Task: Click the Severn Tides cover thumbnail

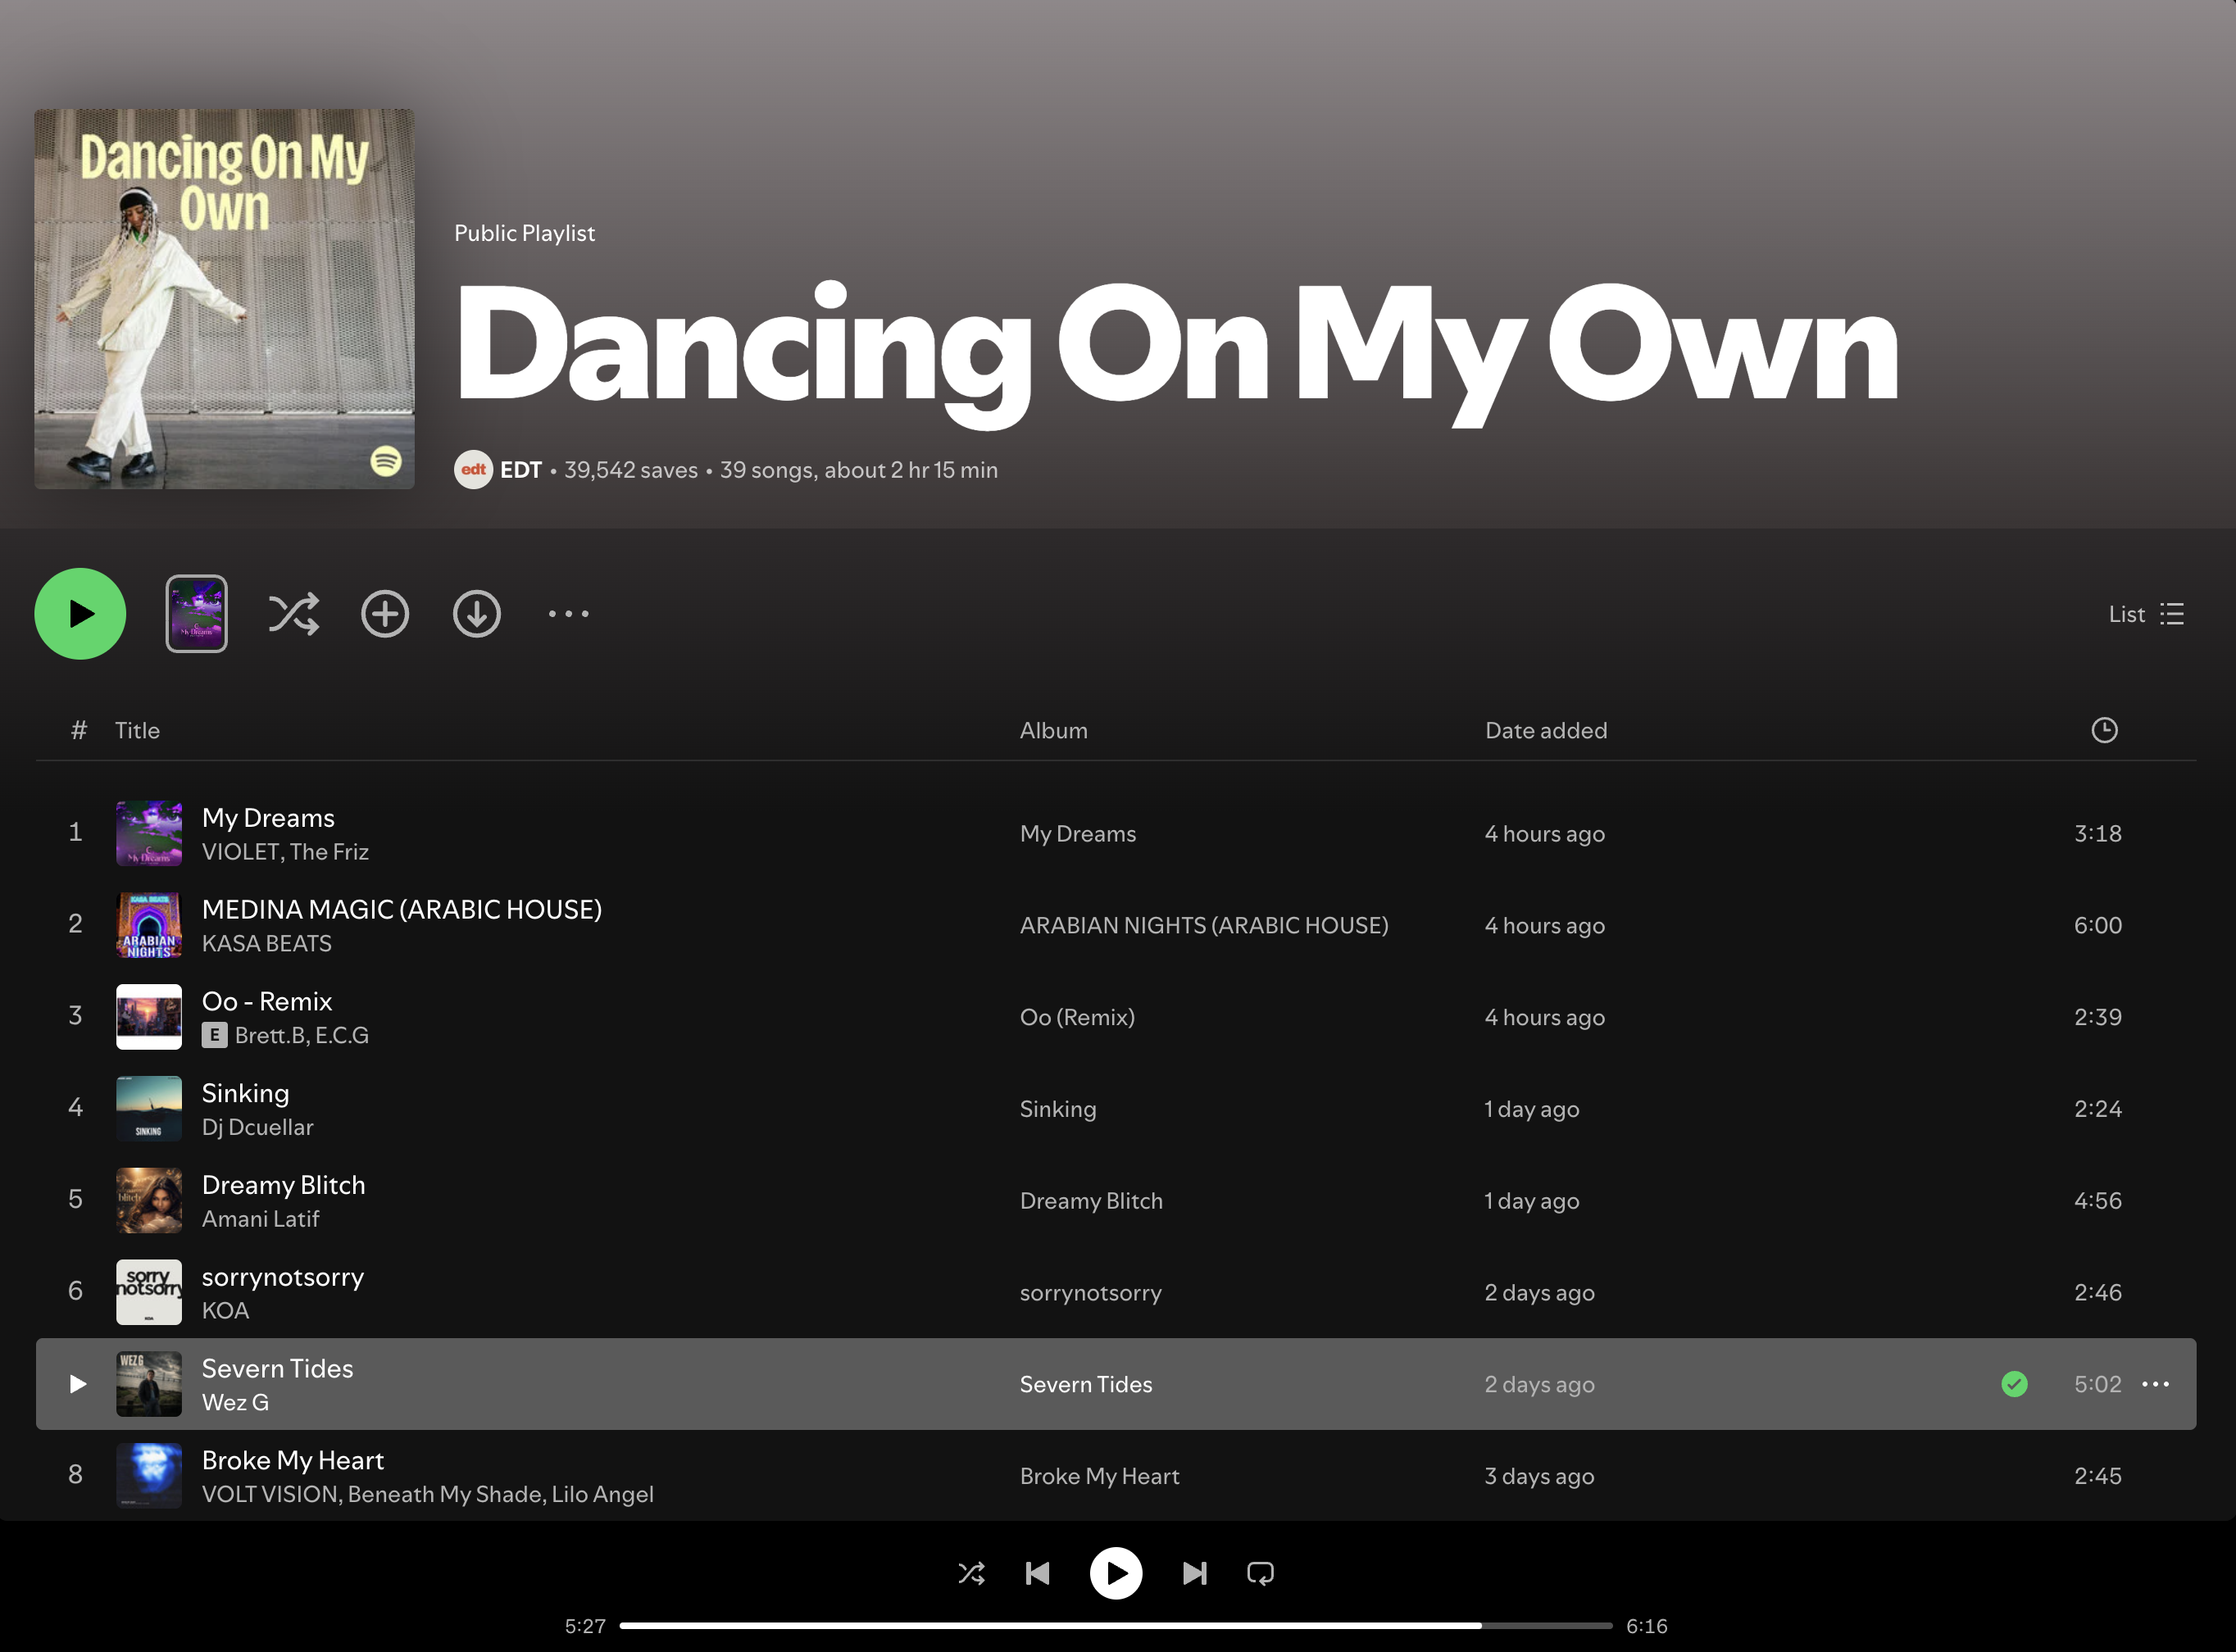Action: coord(149,1384)
